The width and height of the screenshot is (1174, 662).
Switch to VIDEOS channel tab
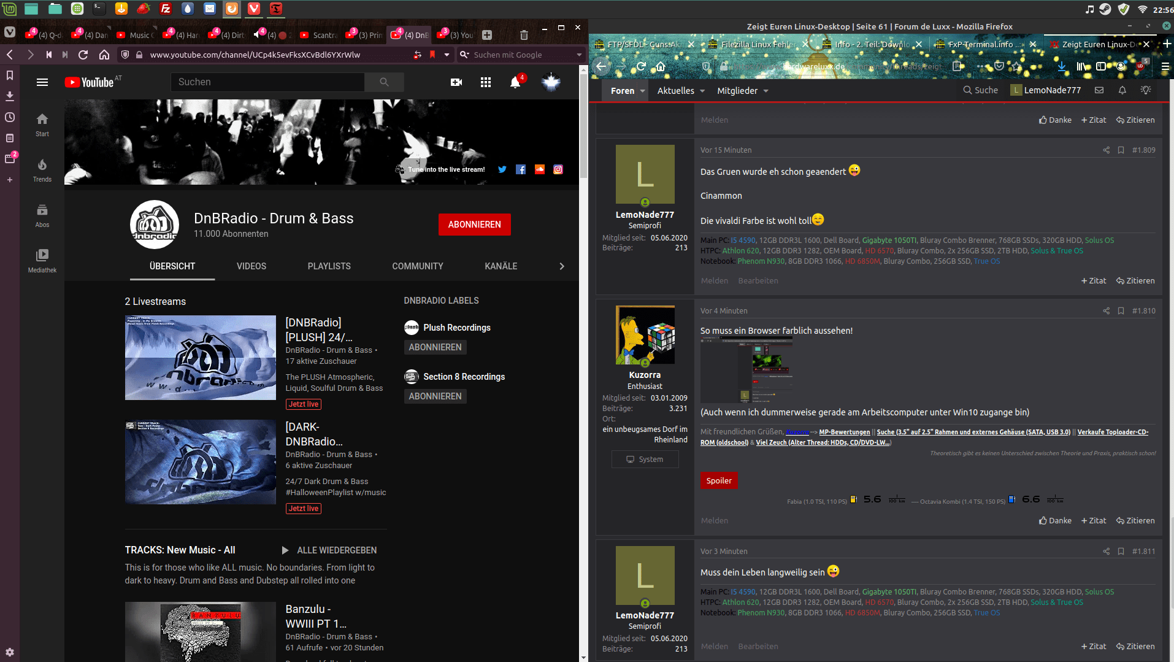(x=251, y=266)
